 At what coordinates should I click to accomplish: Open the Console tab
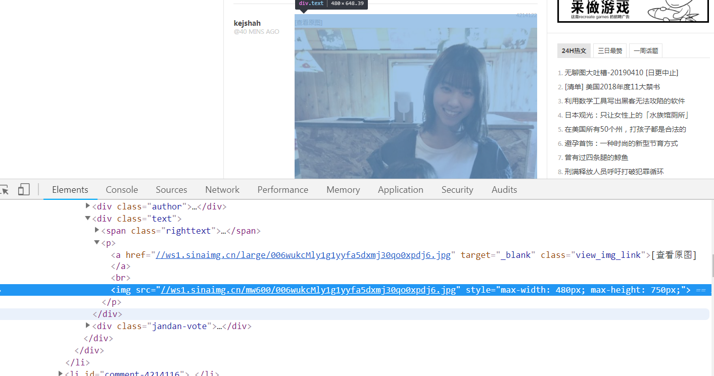point(122,190)
